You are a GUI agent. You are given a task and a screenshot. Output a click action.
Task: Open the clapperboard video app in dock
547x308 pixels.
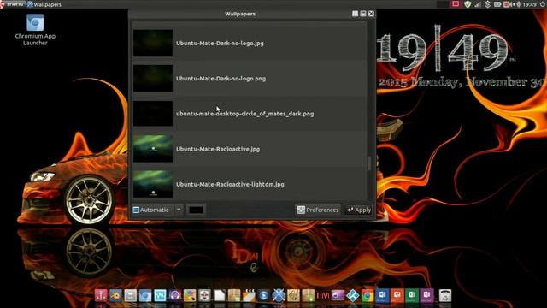(x=249, y=295)
